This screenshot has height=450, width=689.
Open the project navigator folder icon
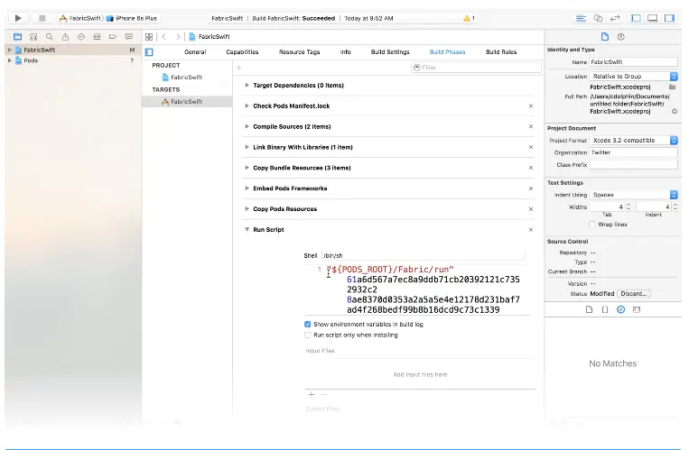point(17,37)
